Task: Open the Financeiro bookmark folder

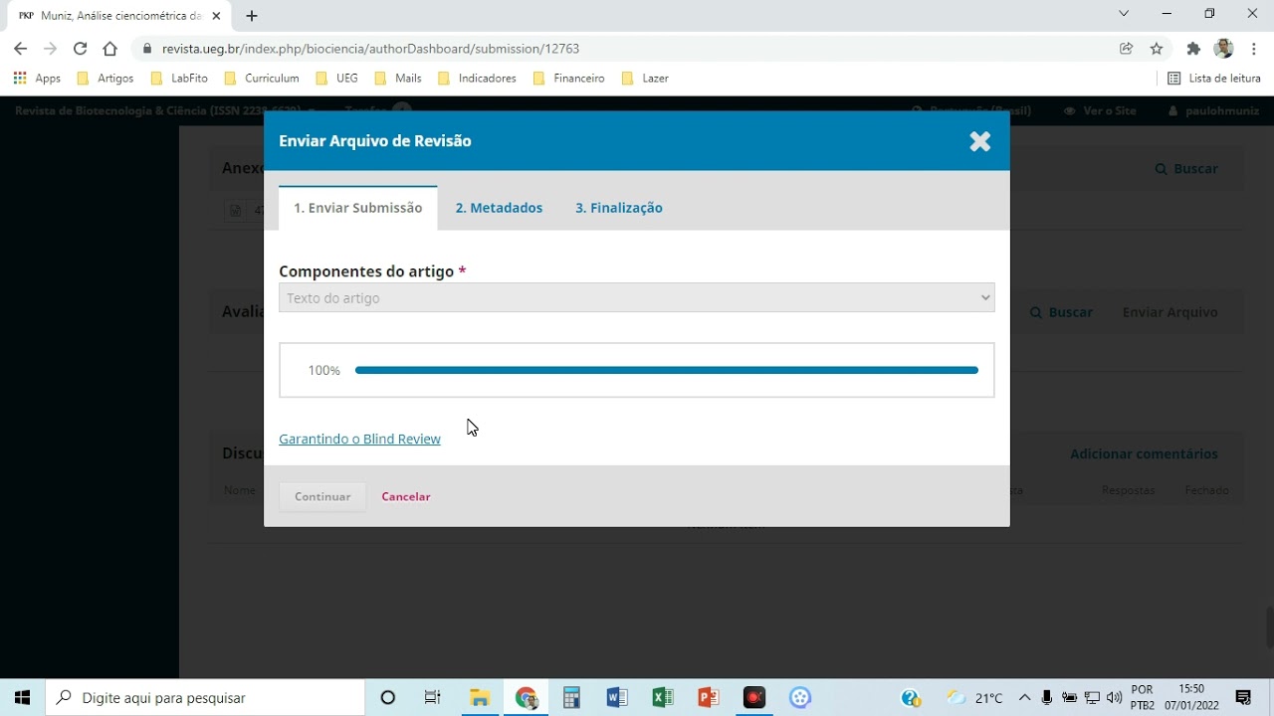Action: pos(568,78)
